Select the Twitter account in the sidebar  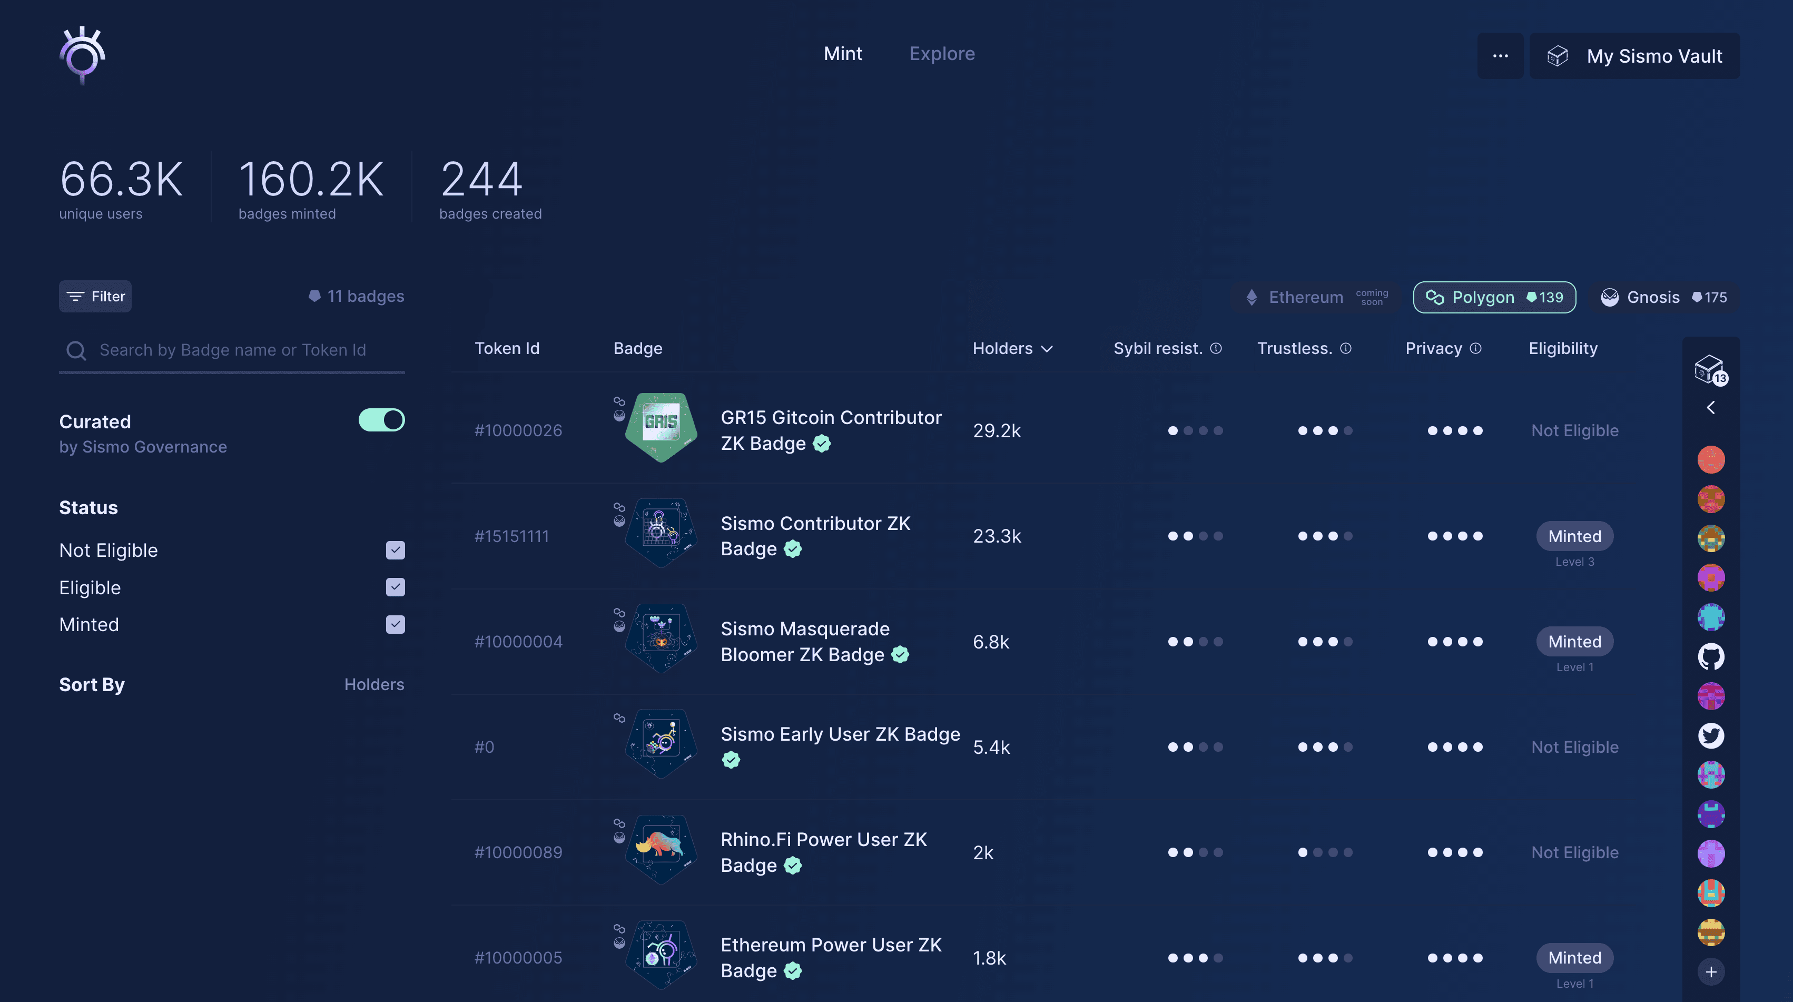(1710, 735)
